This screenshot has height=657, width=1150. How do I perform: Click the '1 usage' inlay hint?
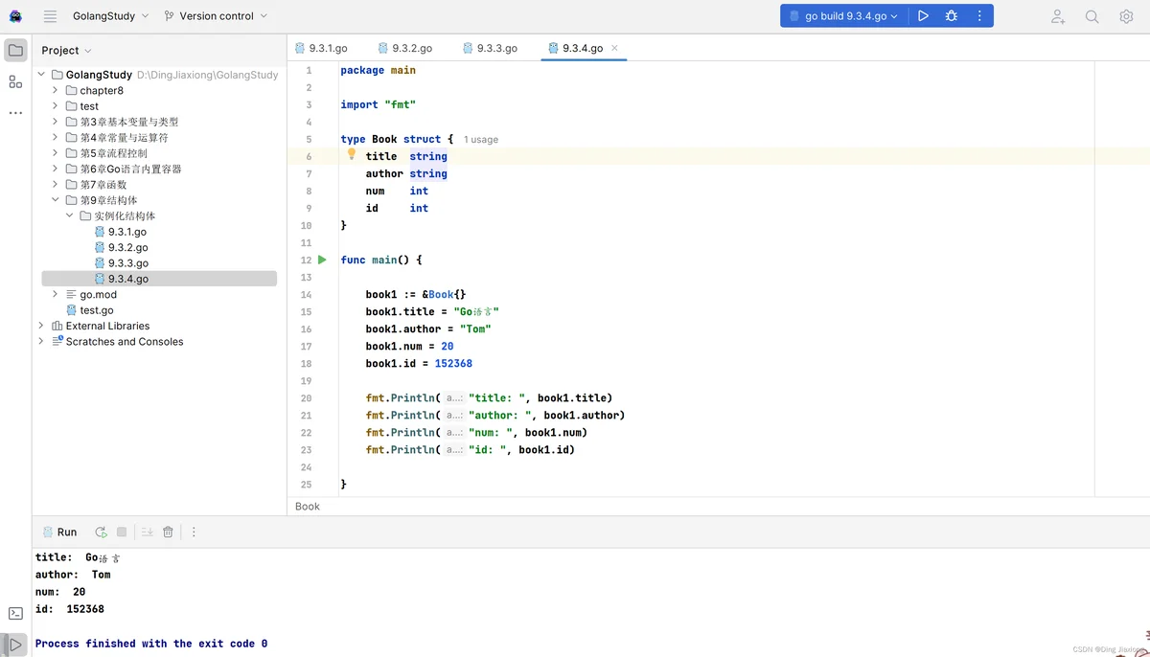(x=481, y=140)
